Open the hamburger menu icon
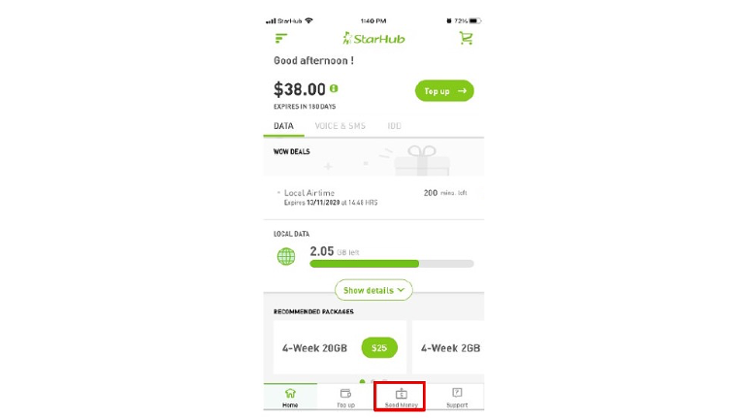745x419 pixels. pos(280,38)
